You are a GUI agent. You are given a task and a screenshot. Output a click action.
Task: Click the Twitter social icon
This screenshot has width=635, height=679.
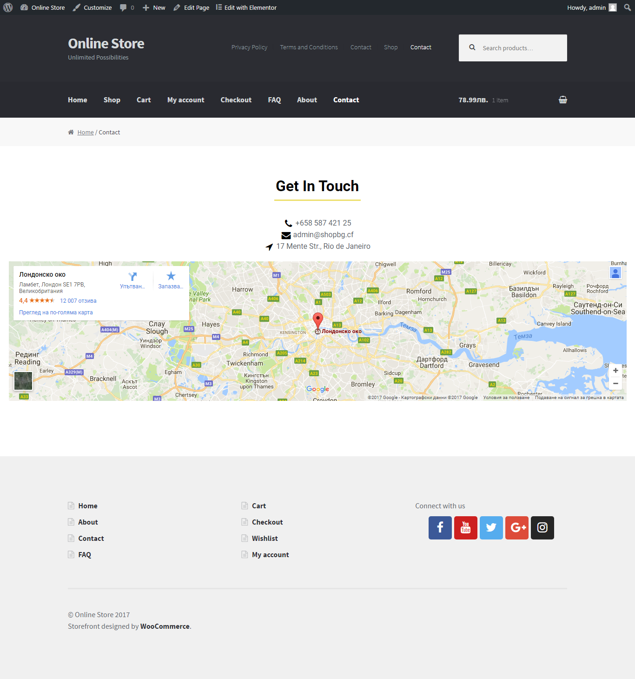pyautogui.click(x=491, y=528)
